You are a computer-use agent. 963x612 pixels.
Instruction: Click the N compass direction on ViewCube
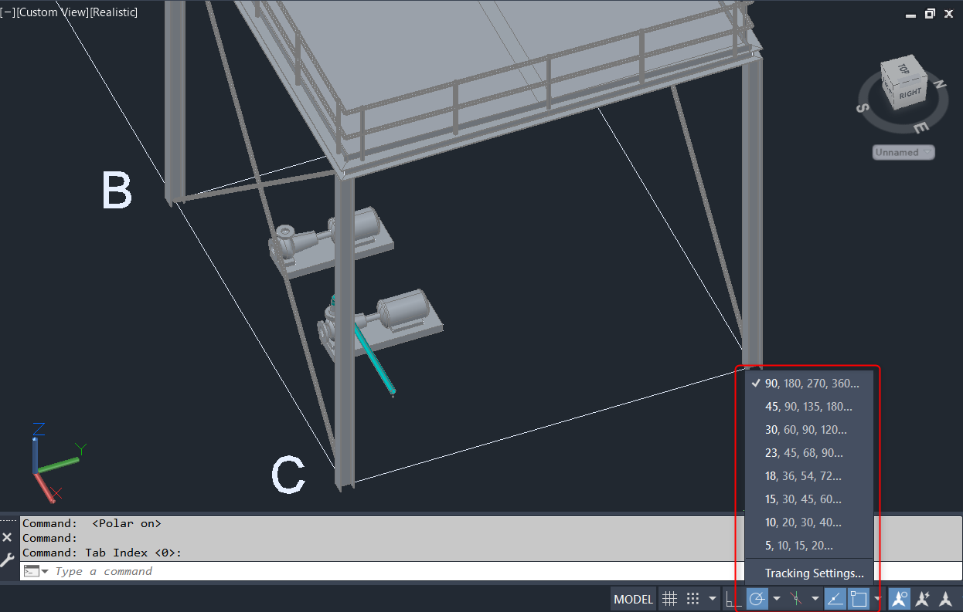940,86
